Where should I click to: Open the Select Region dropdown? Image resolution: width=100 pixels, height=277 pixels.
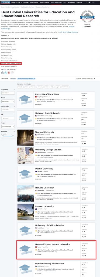8,101
